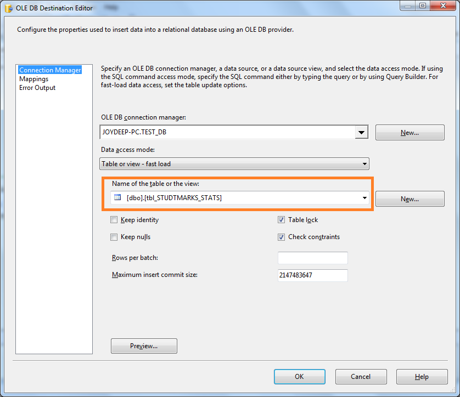This screenshot has width=460, height=397.
Task: Expand the table name dropdown list
Action: [364, 197]
